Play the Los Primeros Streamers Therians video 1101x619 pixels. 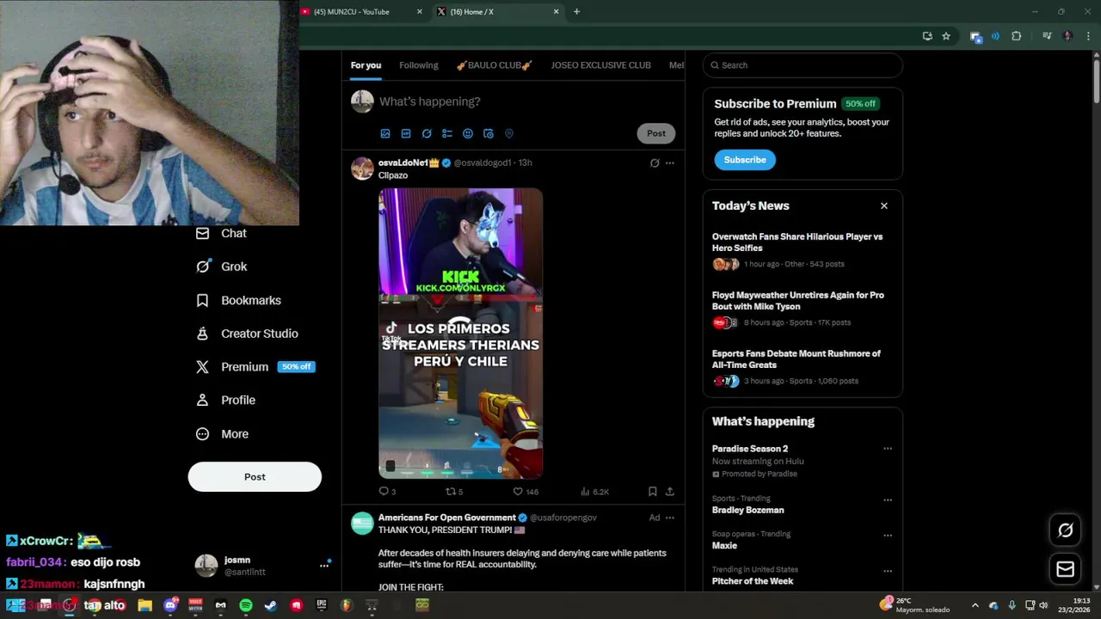click(x=460, y=334)
